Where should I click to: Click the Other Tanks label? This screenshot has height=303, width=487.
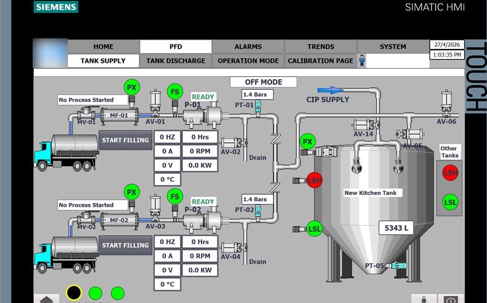coord(450,152)
